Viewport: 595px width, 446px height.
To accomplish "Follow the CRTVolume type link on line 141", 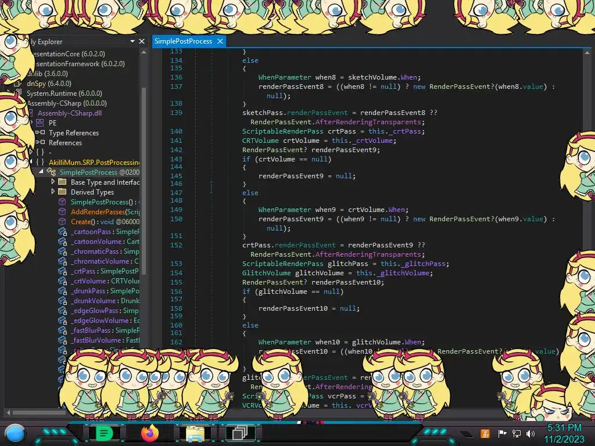I will (x=260, y=141).
